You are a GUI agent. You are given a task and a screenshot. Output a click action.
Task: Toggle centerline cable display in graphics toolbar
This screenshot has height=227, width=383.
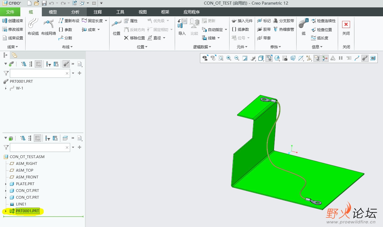[357, 58]
